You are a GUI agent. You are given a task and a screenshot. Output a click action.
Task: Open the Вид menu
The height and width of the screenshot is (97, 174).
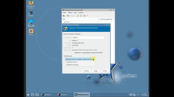pos(75,13)
